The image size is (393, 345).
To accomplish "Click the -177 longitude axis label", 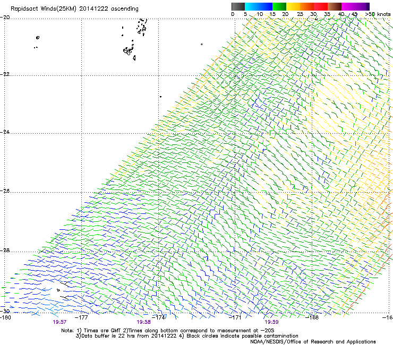I will click(x=81, y=317).
